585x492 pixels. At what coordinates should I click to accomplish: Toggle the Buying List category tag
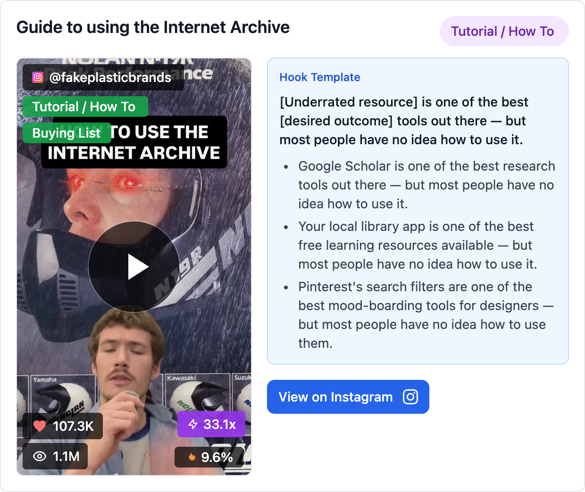pyautogui.click(x=67, y=133)
